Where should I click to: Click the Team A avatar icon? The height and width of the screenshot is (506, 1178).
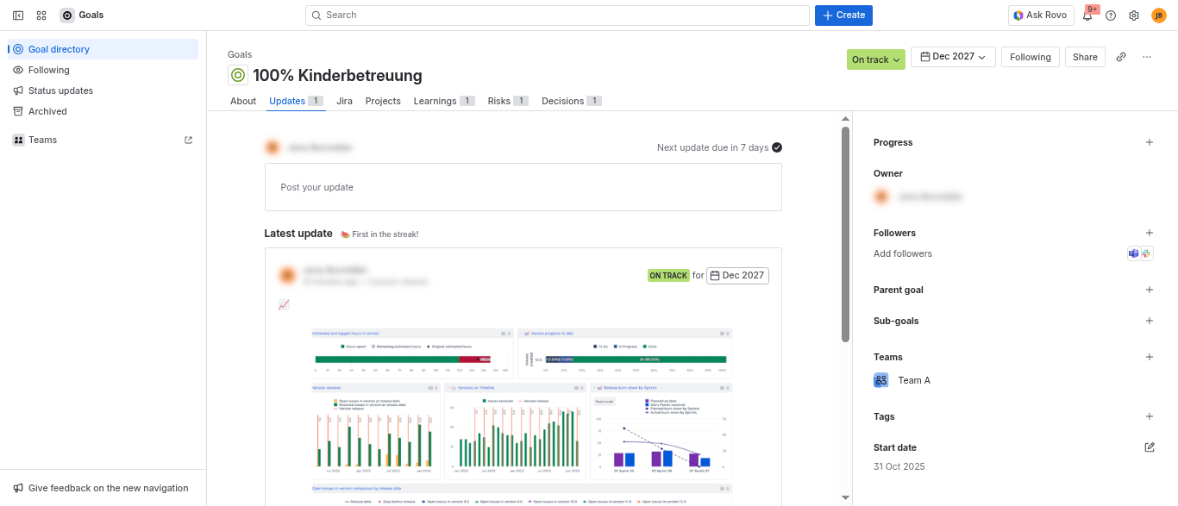click(881, 380)
